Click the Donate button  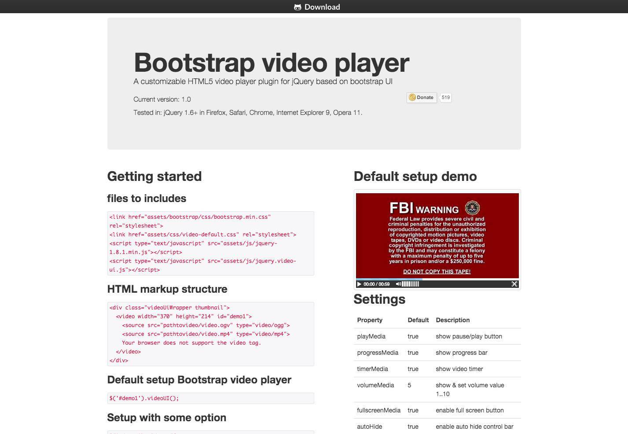coord(422,98)
